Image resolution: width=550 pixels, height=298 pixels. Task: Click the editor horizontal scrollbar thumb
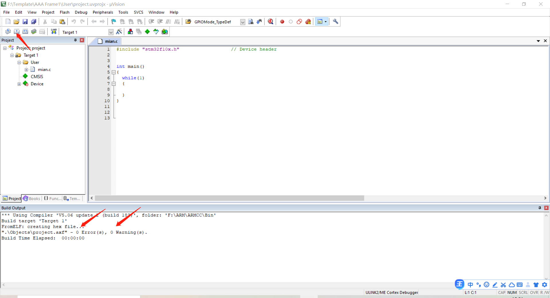[x=229, y=198]
